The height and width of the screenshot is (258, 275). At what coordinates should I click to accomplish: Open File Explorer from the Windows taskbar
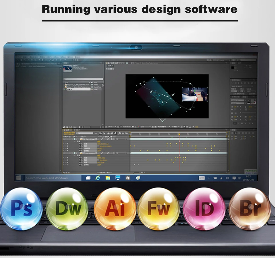click(108, 178)
